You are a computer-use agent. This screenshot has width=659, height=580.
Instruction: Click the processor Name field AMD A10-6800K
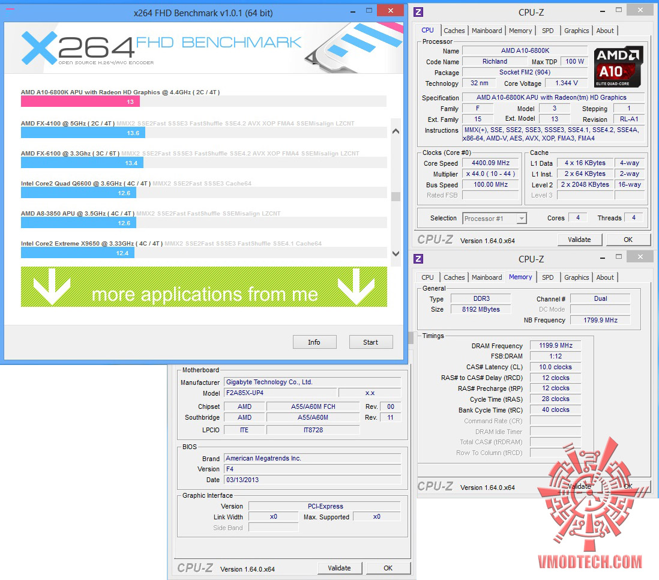525,51
